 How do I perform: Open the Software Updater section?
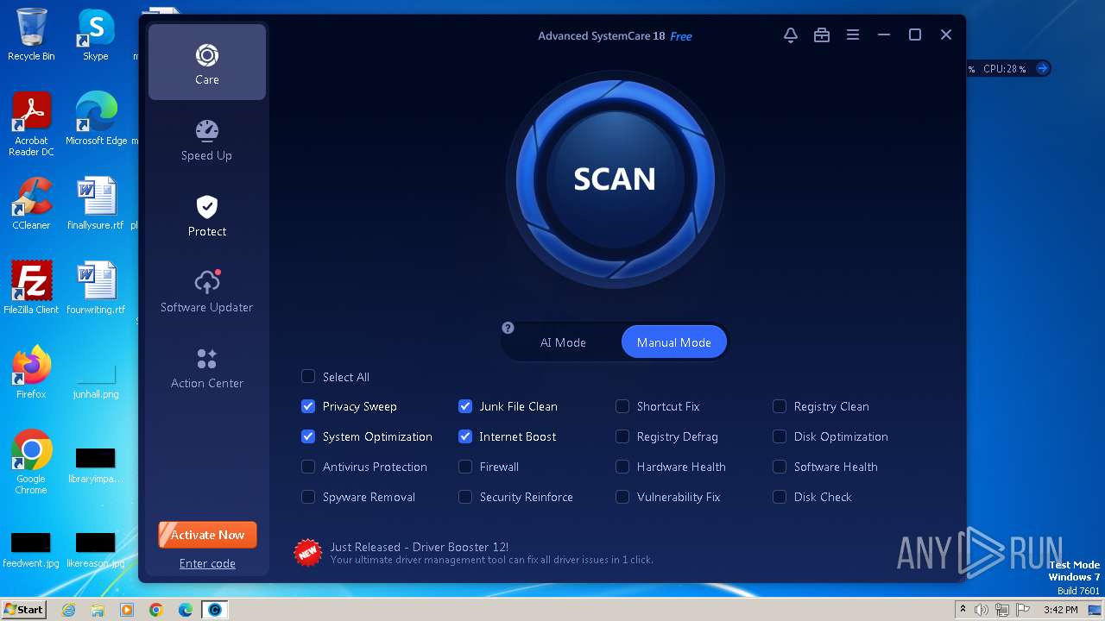[207, 292]
